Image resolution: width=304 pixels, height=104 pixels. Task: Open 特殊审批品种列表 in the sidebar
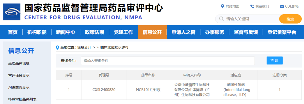(x=22, y=99)
